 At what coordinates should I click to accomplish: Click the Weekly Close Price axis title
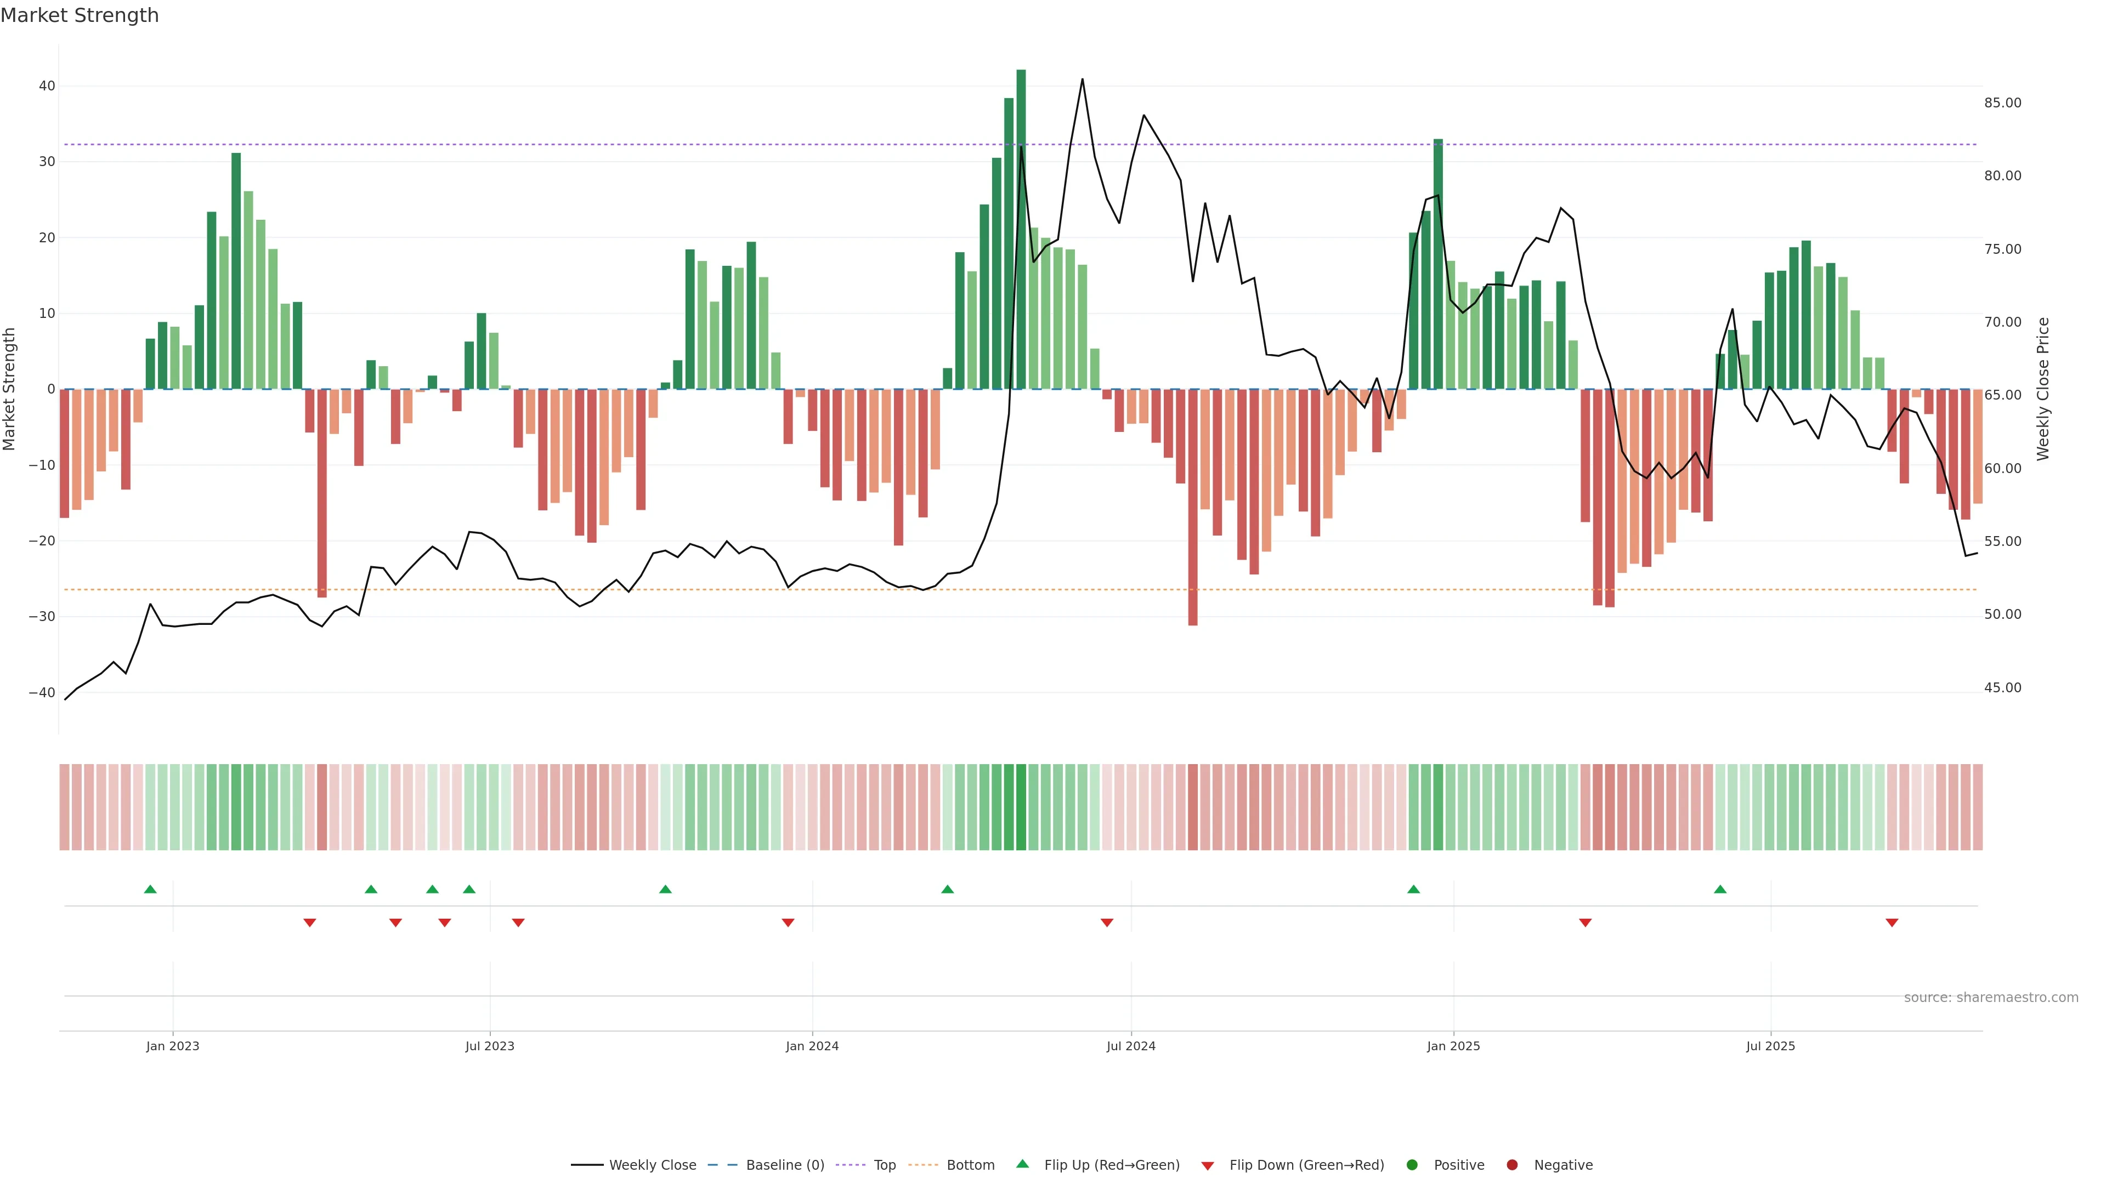2043,389
